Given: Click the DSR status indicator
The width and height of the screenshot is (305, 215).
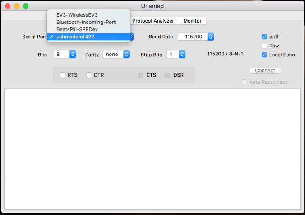Looking at the screenshot, I should pos(168,75).
